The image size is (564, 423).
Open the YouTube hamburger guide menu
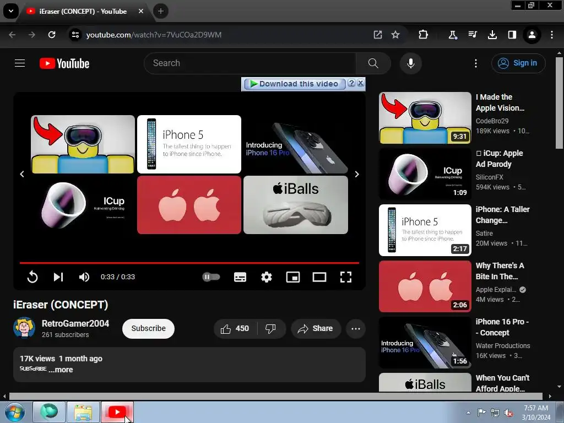20,63
